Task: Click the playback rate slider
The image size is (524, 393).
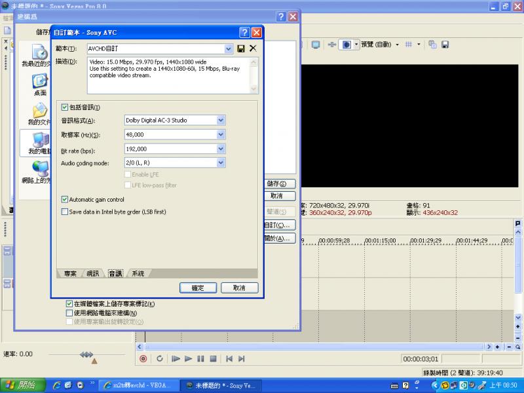Action: click(86, 354)
